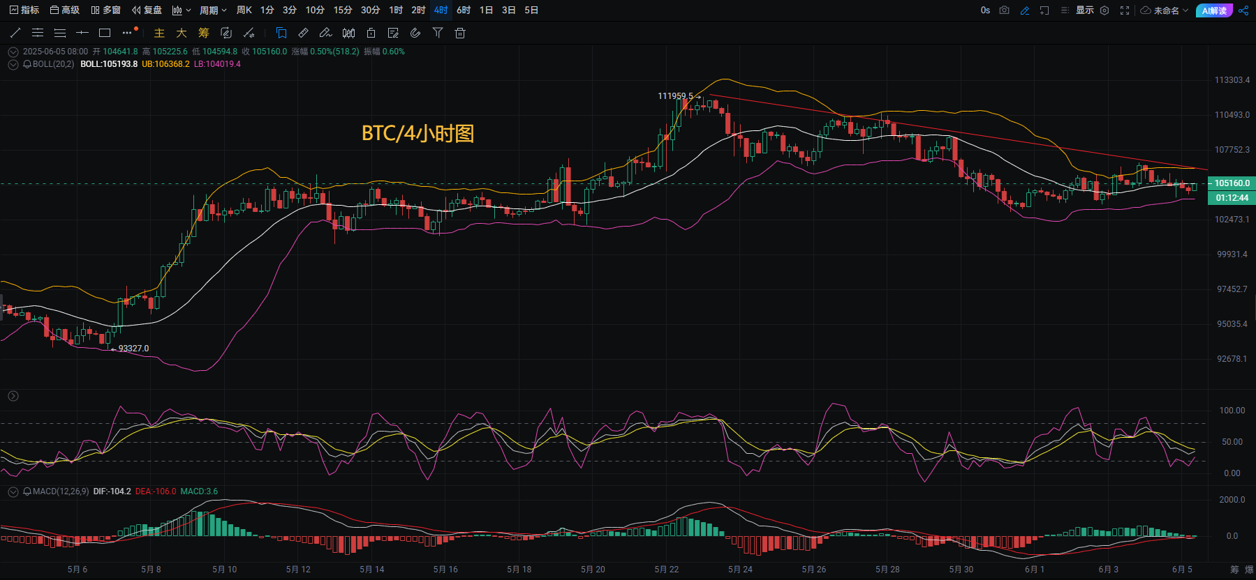Select the 30分 timeframe tab
This screenshot has height=580, width=1256.
(371, 10)
